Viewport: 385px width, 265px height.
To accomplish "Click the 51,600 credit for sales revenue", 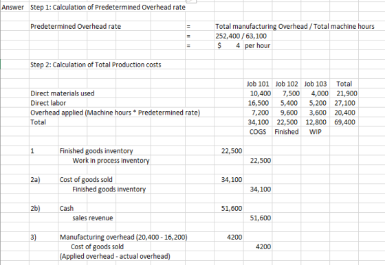I will 261,218.
